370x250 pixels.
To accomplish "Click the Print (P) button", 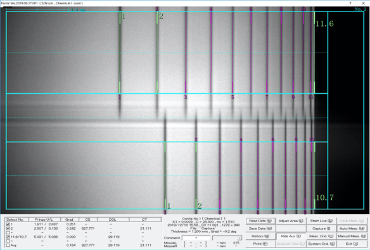I will coord(260,244).
